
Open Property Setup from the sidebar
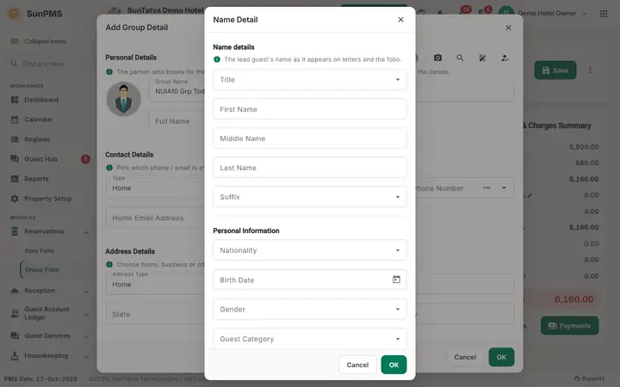tap(49, 199)
